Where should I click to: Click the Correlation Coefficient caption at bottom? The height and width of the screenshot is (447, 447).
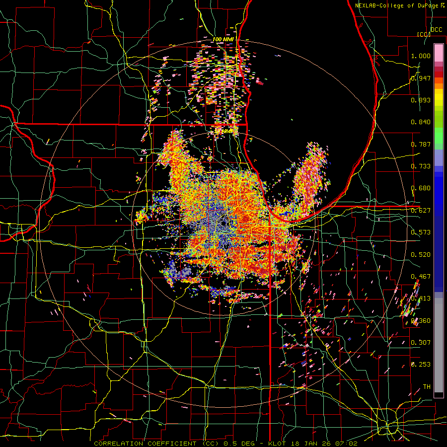(x=225, y=444)
